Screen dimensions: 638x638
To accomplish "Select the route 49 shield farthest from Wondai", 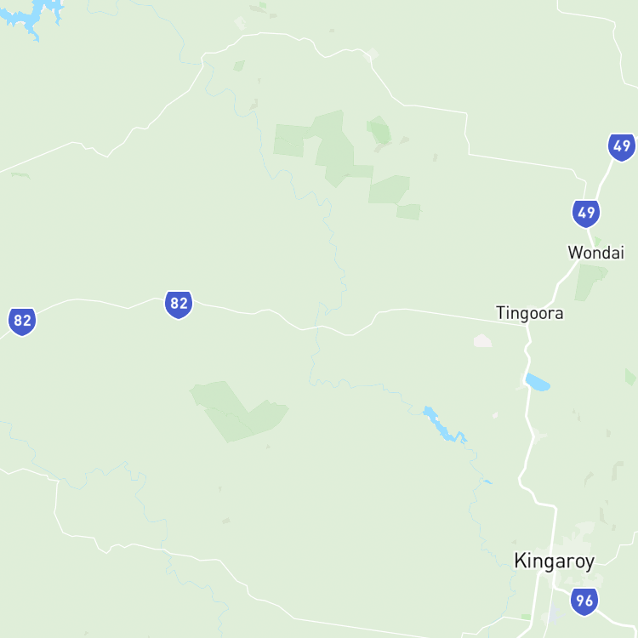I will (x=622, y=147).
